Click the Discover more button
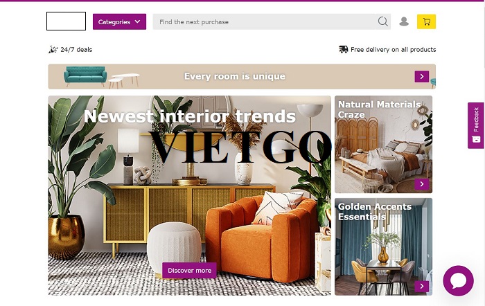The height and width of the screenshot is (306, 485). pyautogui.click(x=189, y=271)
